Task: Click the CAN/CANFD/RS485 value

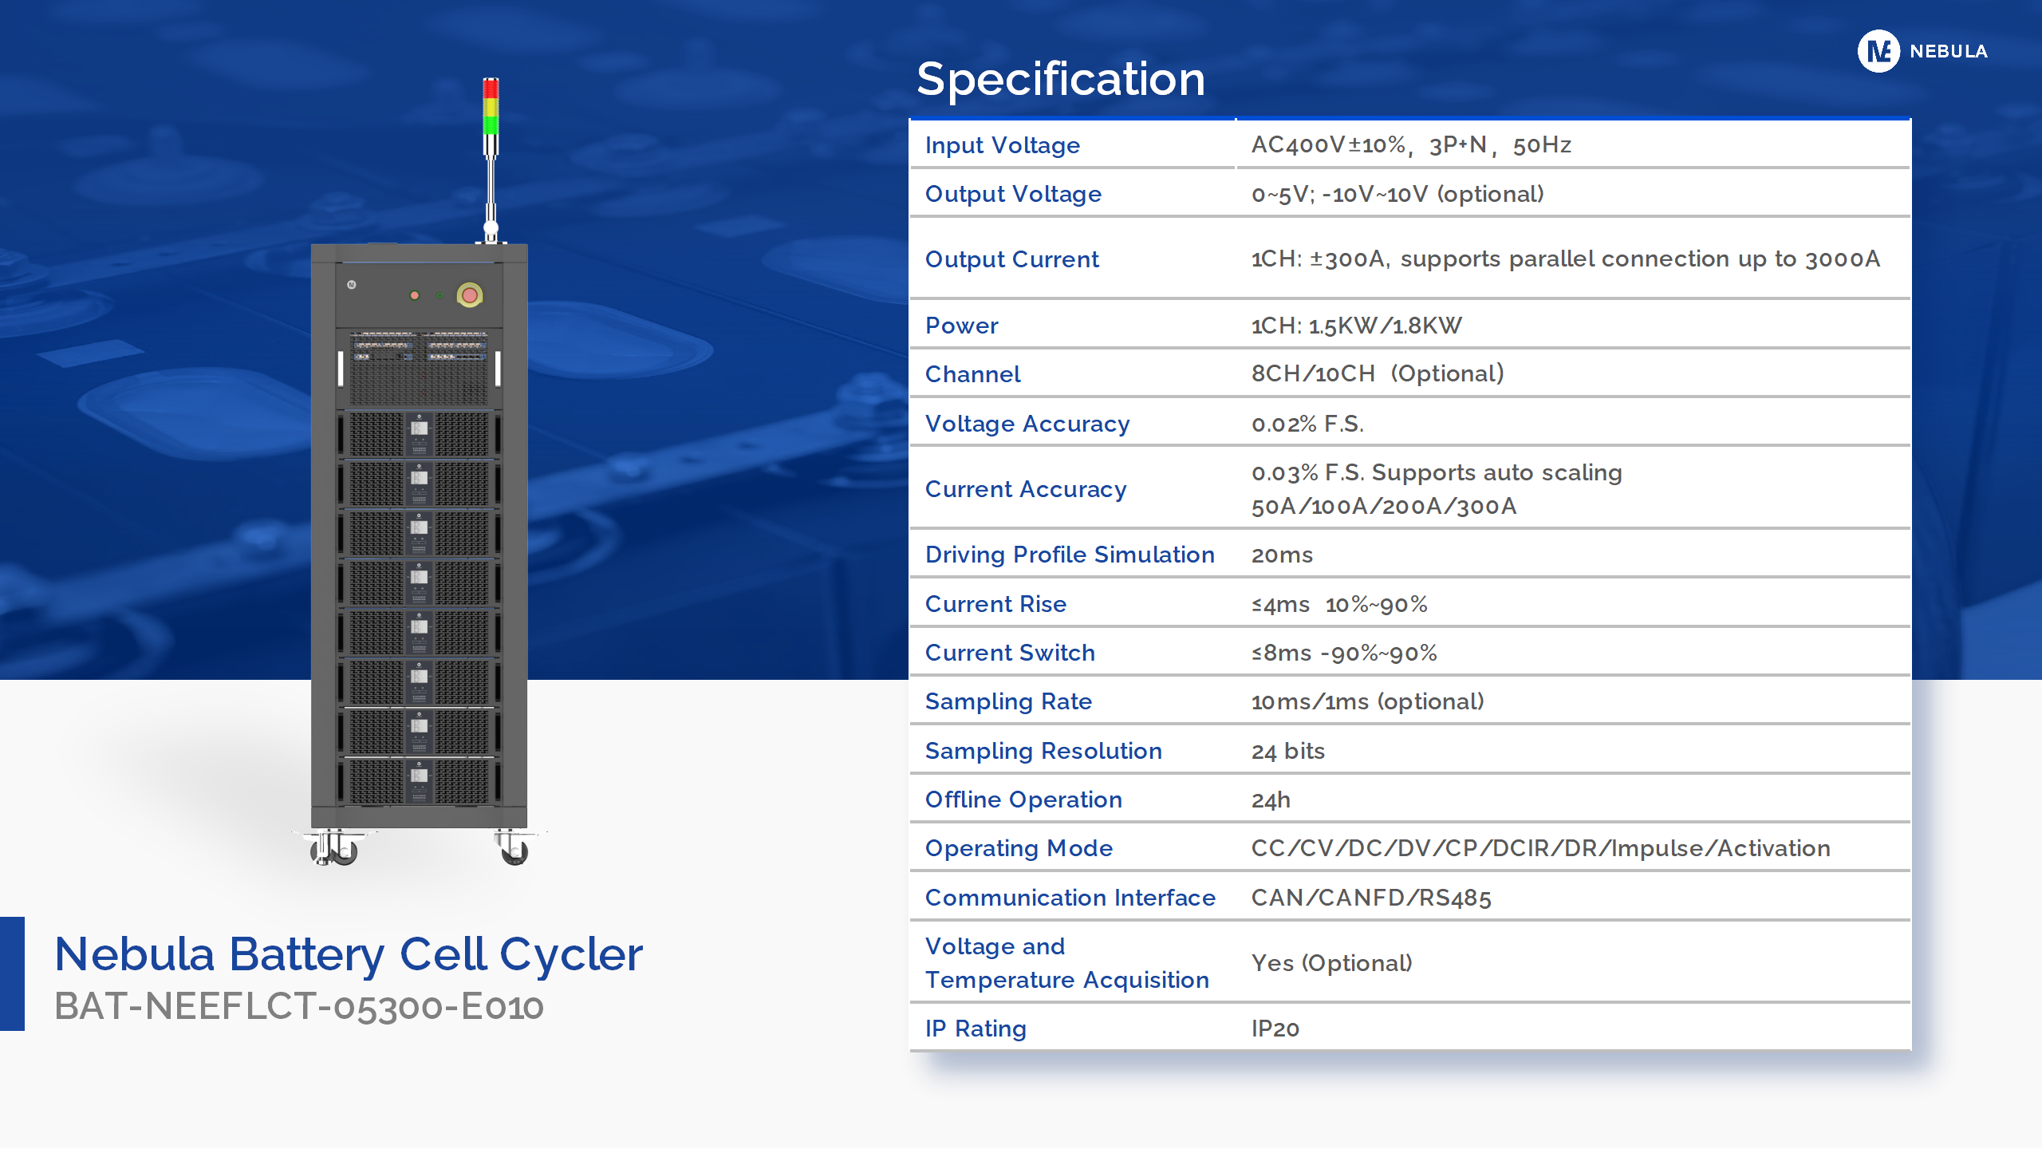Action: coord(1370,898)
